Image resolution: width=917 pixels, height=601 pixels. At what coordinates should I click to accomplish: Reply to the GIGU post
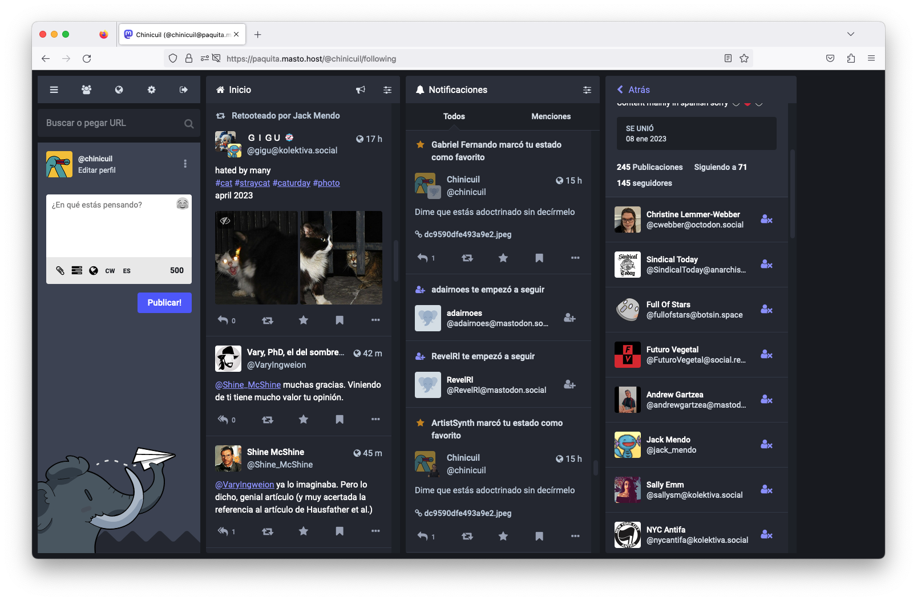tap(223, 320)
